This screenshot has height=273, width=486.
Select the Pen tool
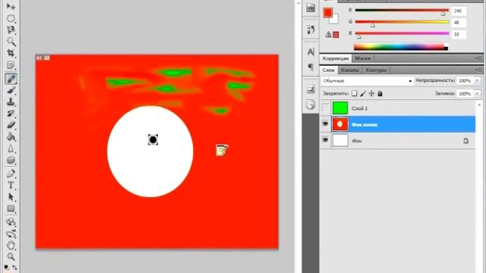click(x=11, y=174)
